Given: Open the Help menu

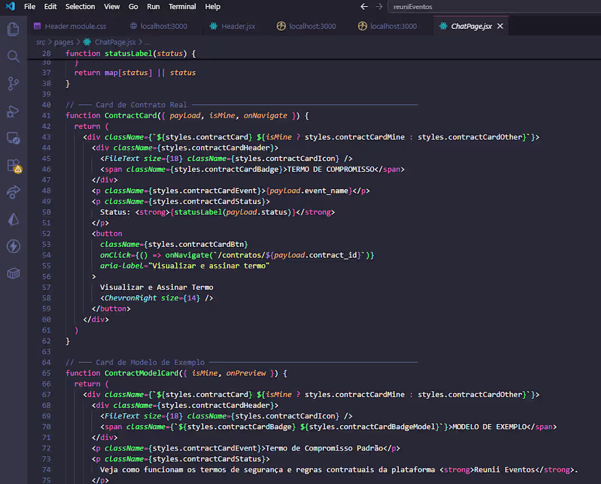Looking at the screenshot, I should [x=213, y=7].
